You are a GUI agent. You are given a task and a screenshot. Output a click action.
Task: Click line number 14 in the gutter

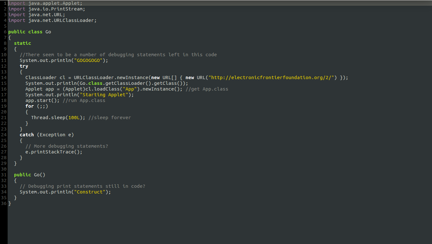[3, 77]
